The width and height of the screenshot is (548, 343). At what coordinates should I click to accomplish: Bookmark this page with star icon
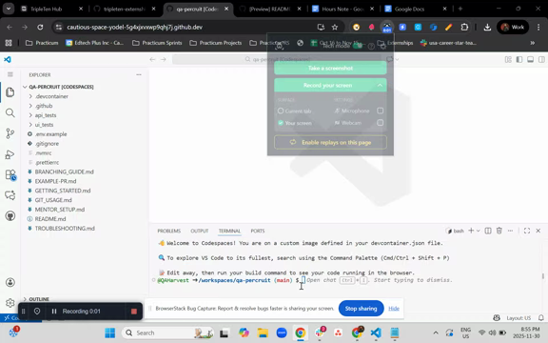point(335,27)
